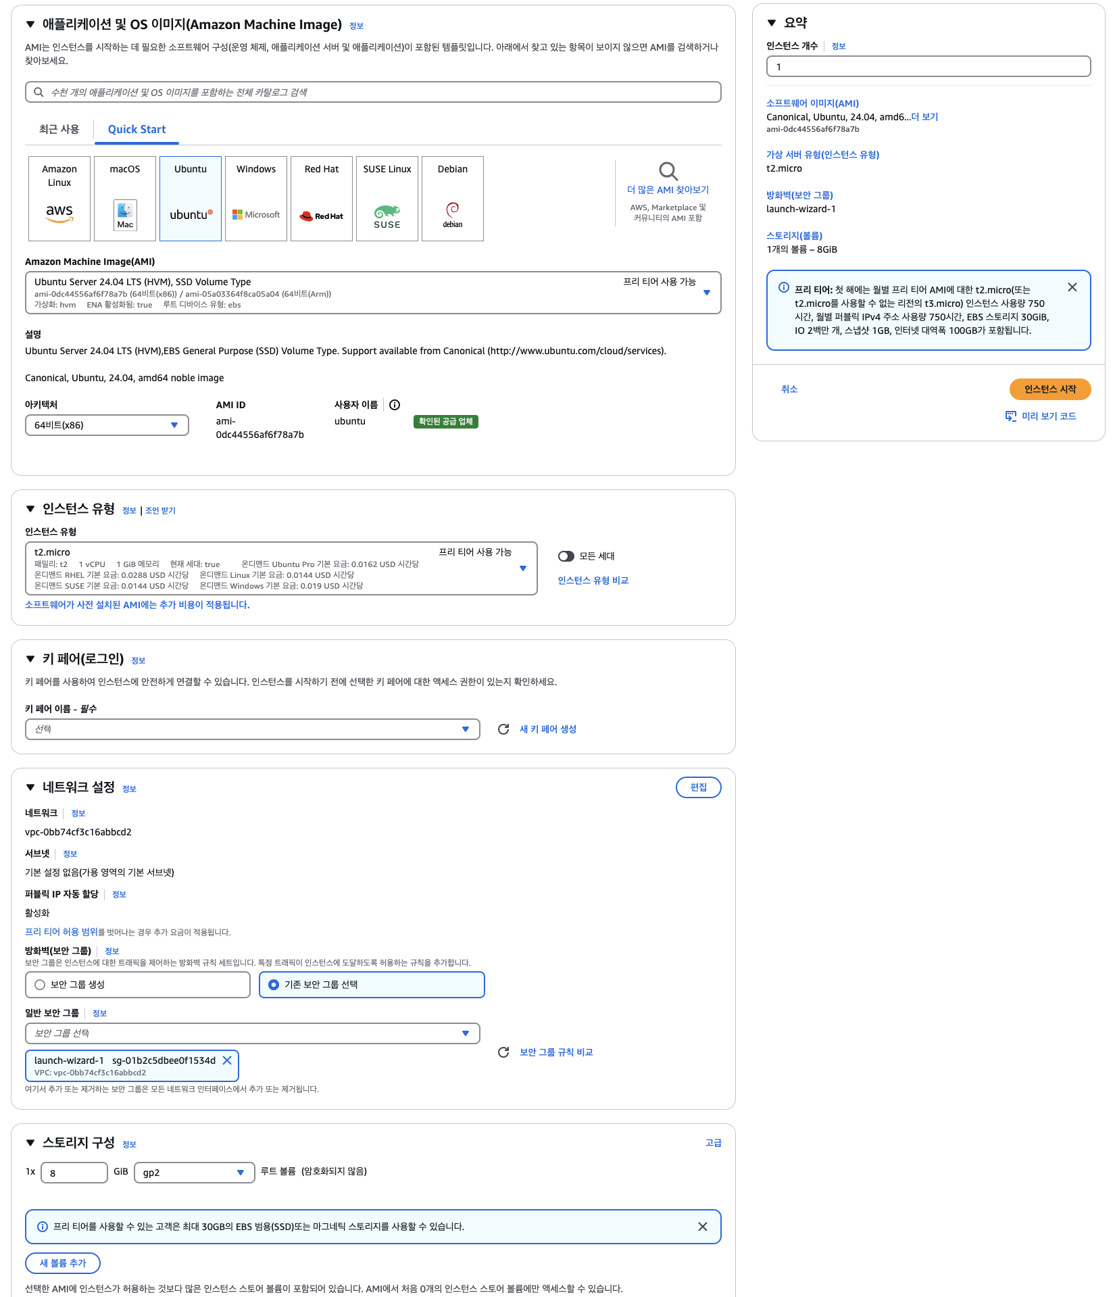
Task: Open the 새 키 페어 생성 link
Action: (548, 729)
